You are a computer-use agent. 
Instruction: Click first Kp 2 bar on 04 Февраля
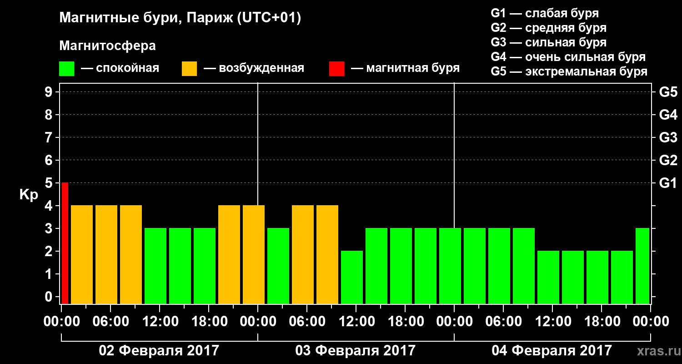tap(548, 277)
